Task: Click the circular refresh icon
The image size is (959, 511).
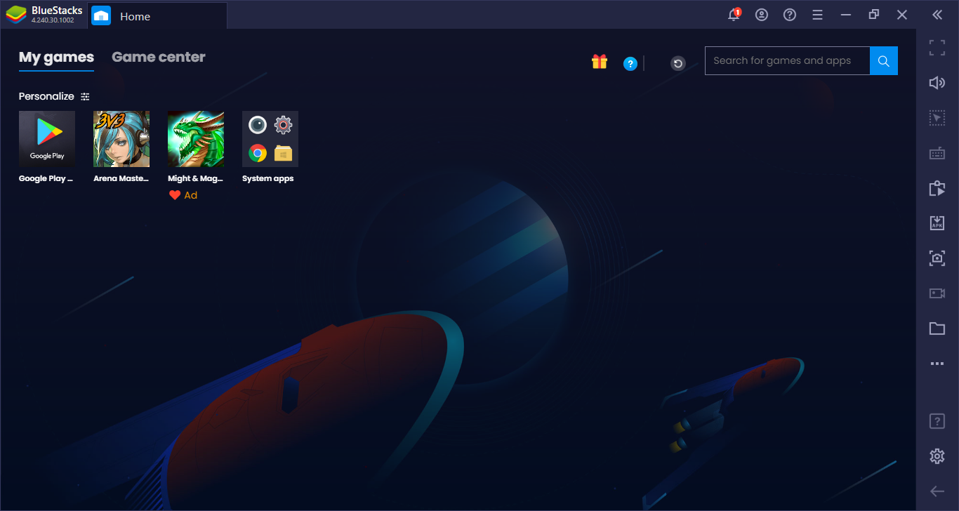Action: [x=677, y=64]
